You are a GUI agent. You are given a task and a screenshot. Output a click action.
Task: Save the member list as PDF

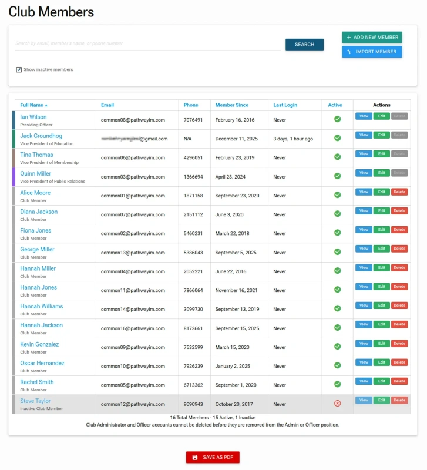(x=213, y=458)
